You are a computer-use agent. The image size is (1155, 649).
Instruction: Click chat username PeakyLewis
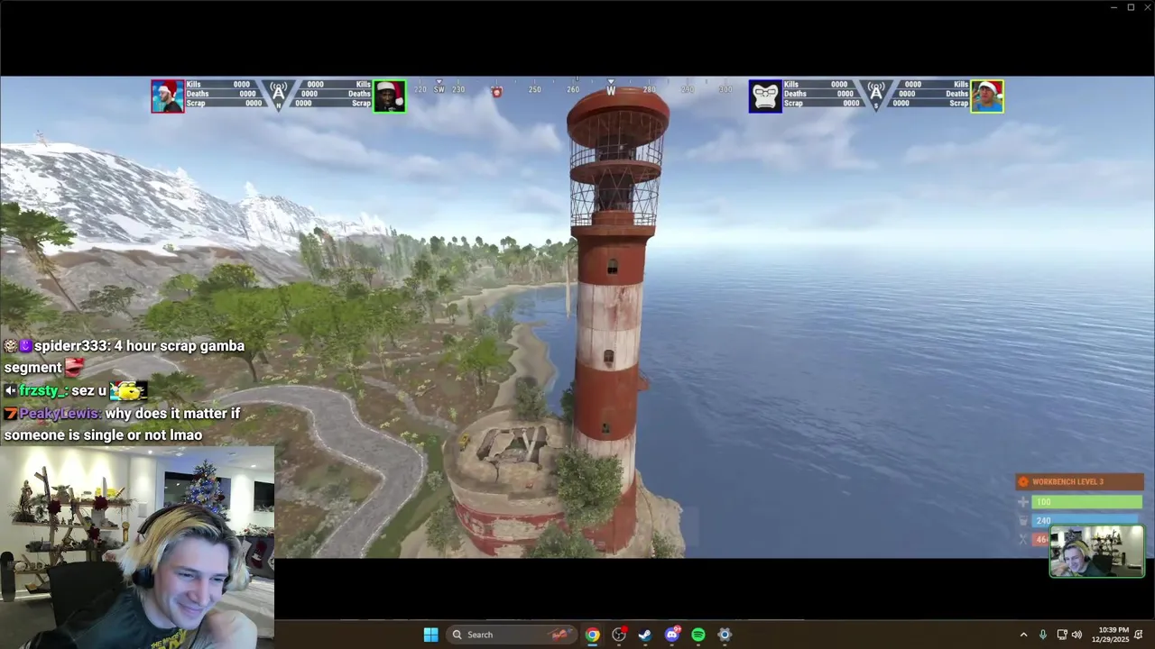click(59, 414)
